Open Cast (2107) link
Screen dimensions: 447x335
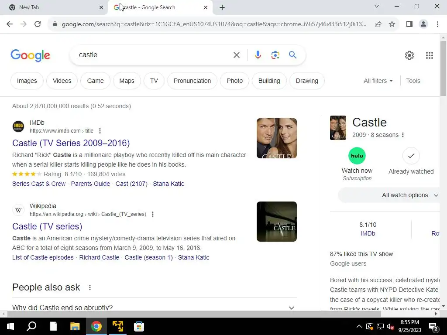pyautogui.click(x=131, y=184)
